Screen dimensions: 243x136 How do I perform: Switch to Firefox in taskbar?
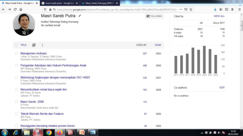(60, 133)
